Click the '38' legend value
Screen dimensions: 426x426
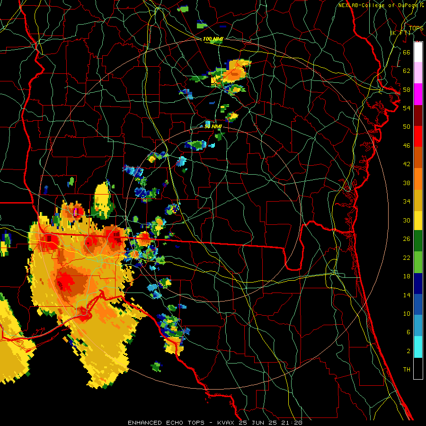pos(407,183)
